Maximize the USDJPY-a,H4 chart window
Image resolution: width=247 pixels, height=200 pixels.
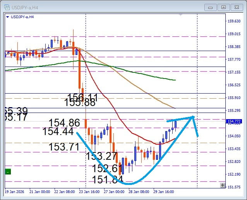click(223, 8)
